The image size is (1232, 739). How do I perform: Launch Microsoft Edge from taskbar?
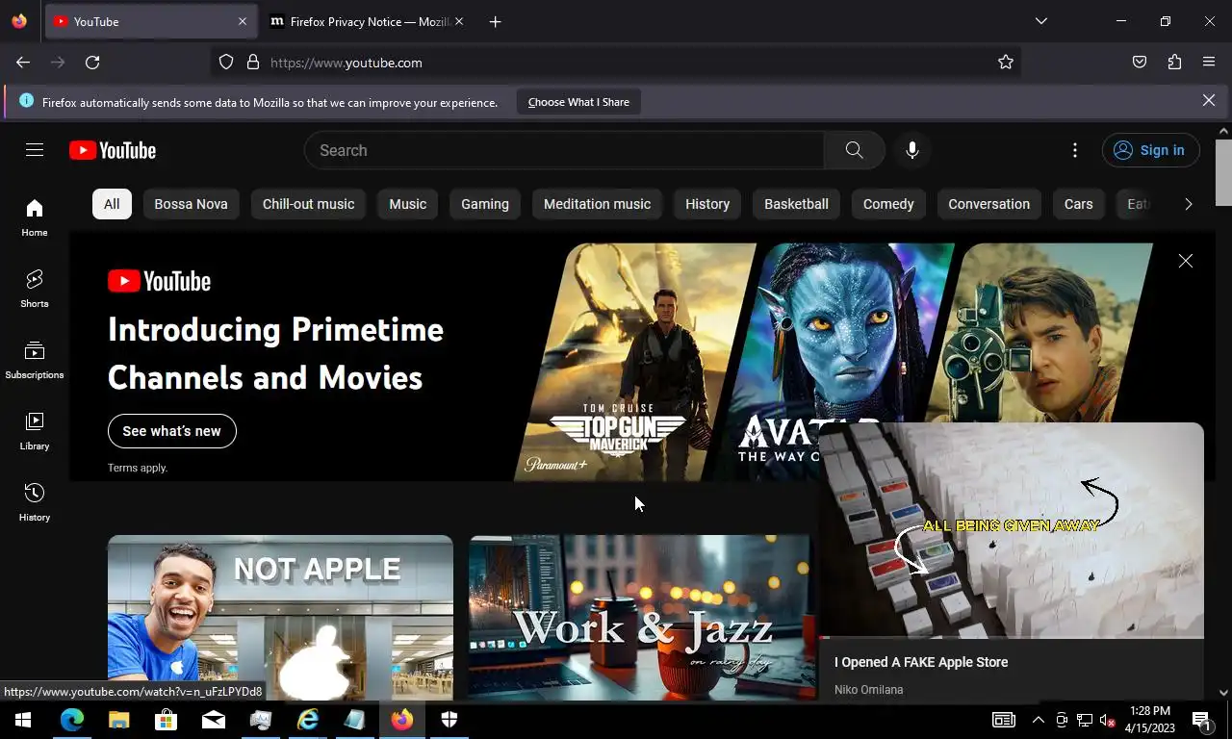[72, 720]
